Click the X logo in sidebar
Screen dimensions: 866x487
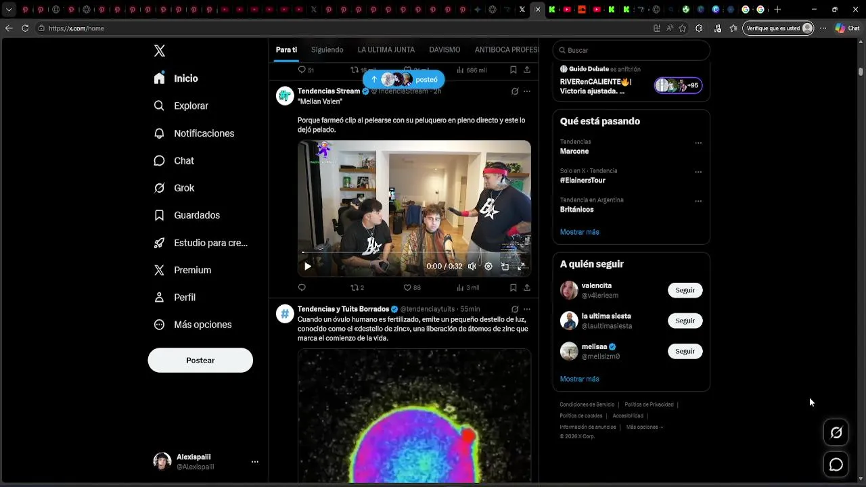click(x=160, y=51)
